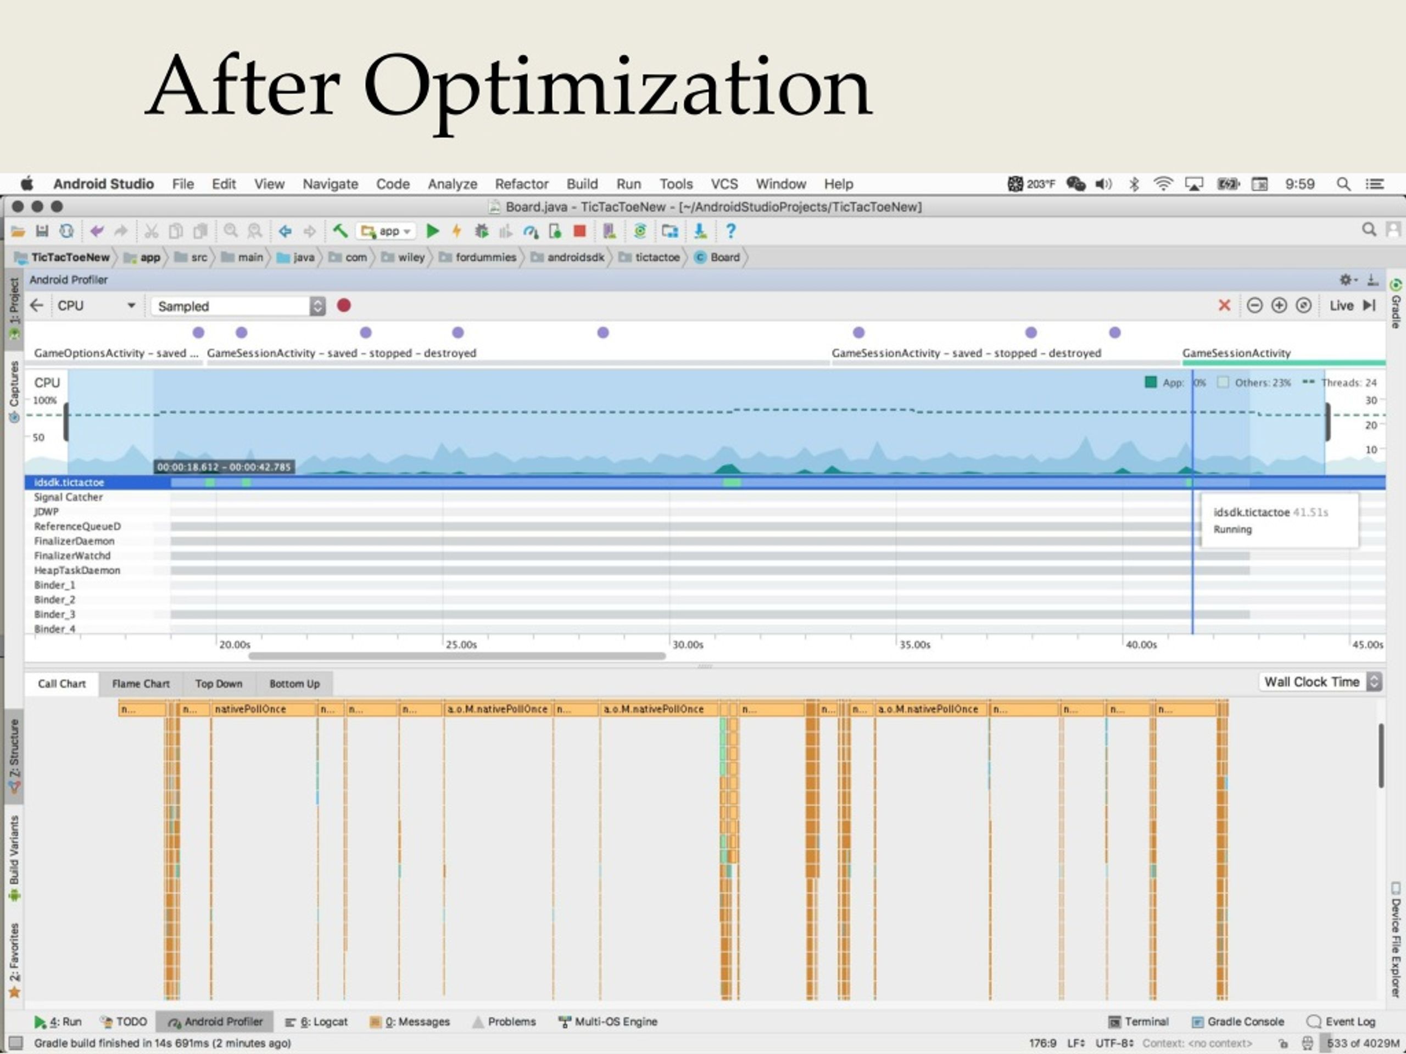Click the Attach debugger to process icon
1406x1054 pixels.
555,231
